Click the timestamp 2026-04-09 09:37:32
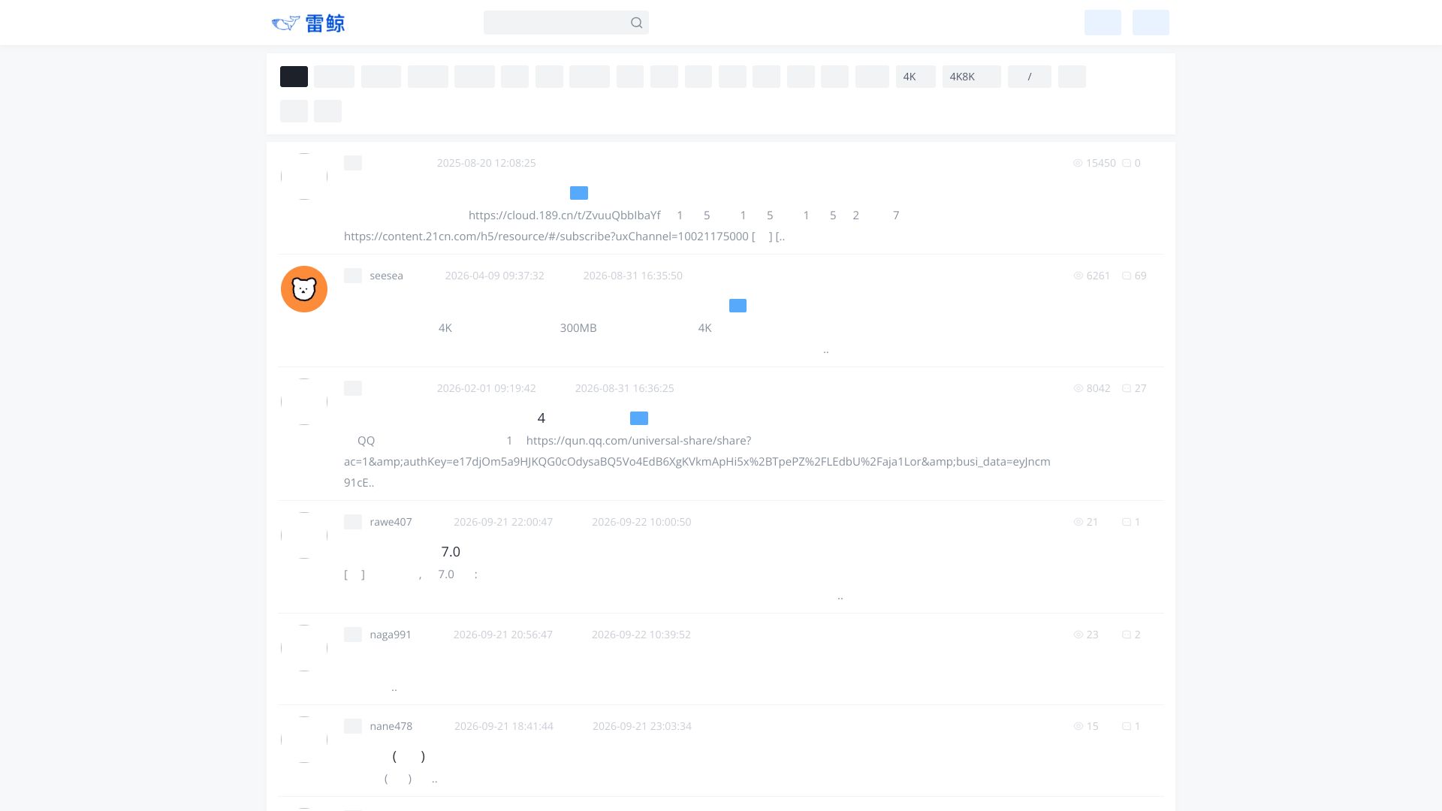The height and width of the screenshot is (811, 1442). point(494,276)
